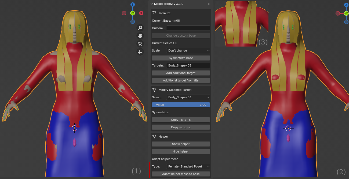This screenshot has width=349, height=179.
Task: Click the green -Y axis gizmo handle
Action: point(132,13)
